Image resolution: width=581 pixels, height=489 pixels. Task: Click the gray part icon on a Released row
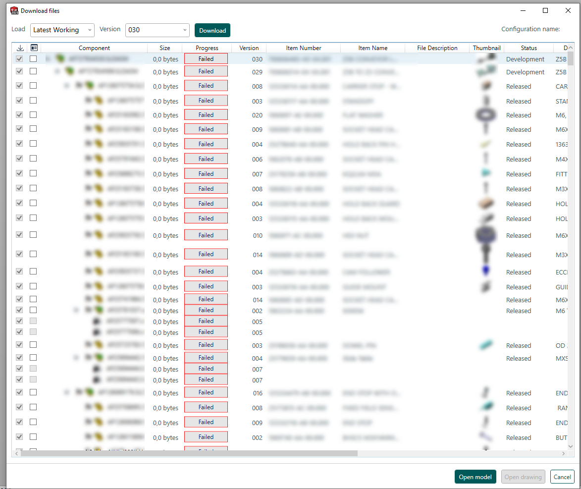point(88,101)
